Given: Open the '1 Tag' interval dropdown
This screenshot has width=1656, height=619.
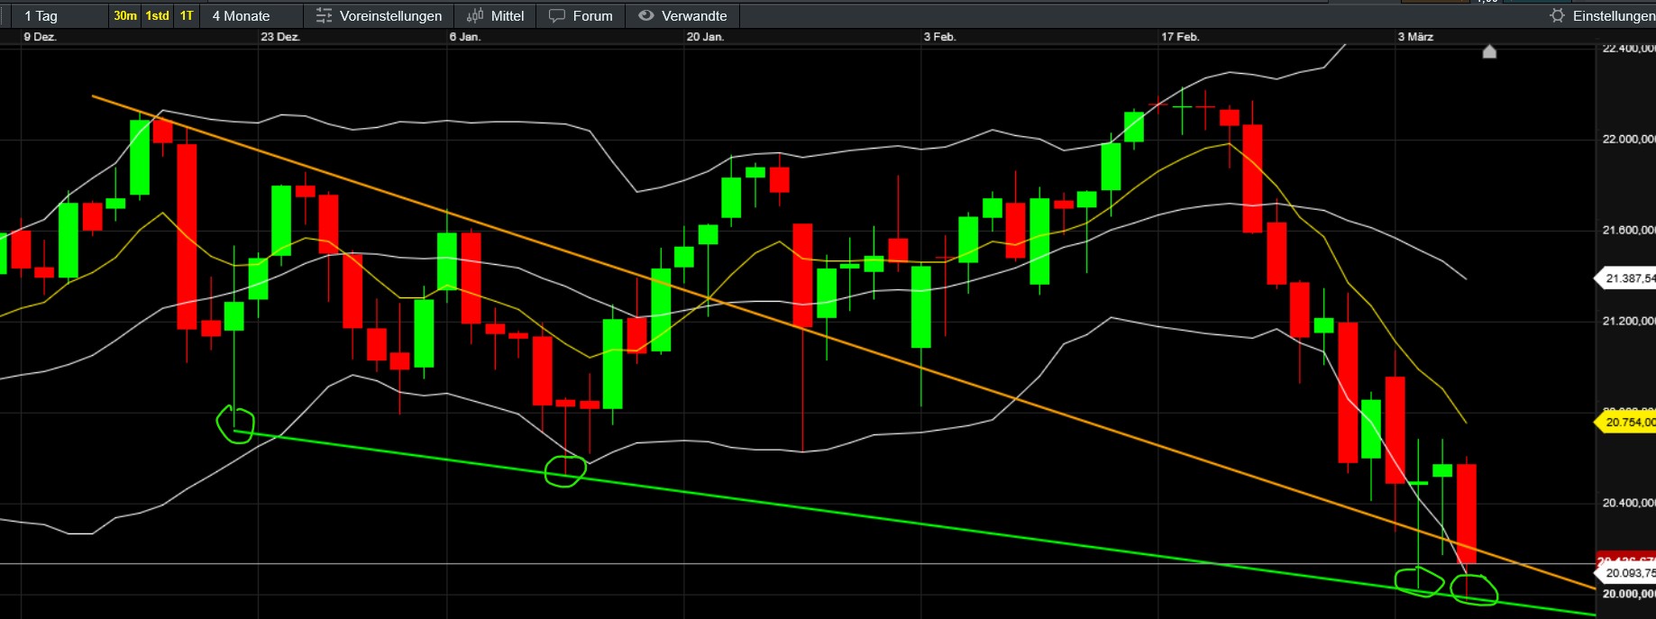Looking at the screenshot, I should pyautogui.click(x=61, y=15).
